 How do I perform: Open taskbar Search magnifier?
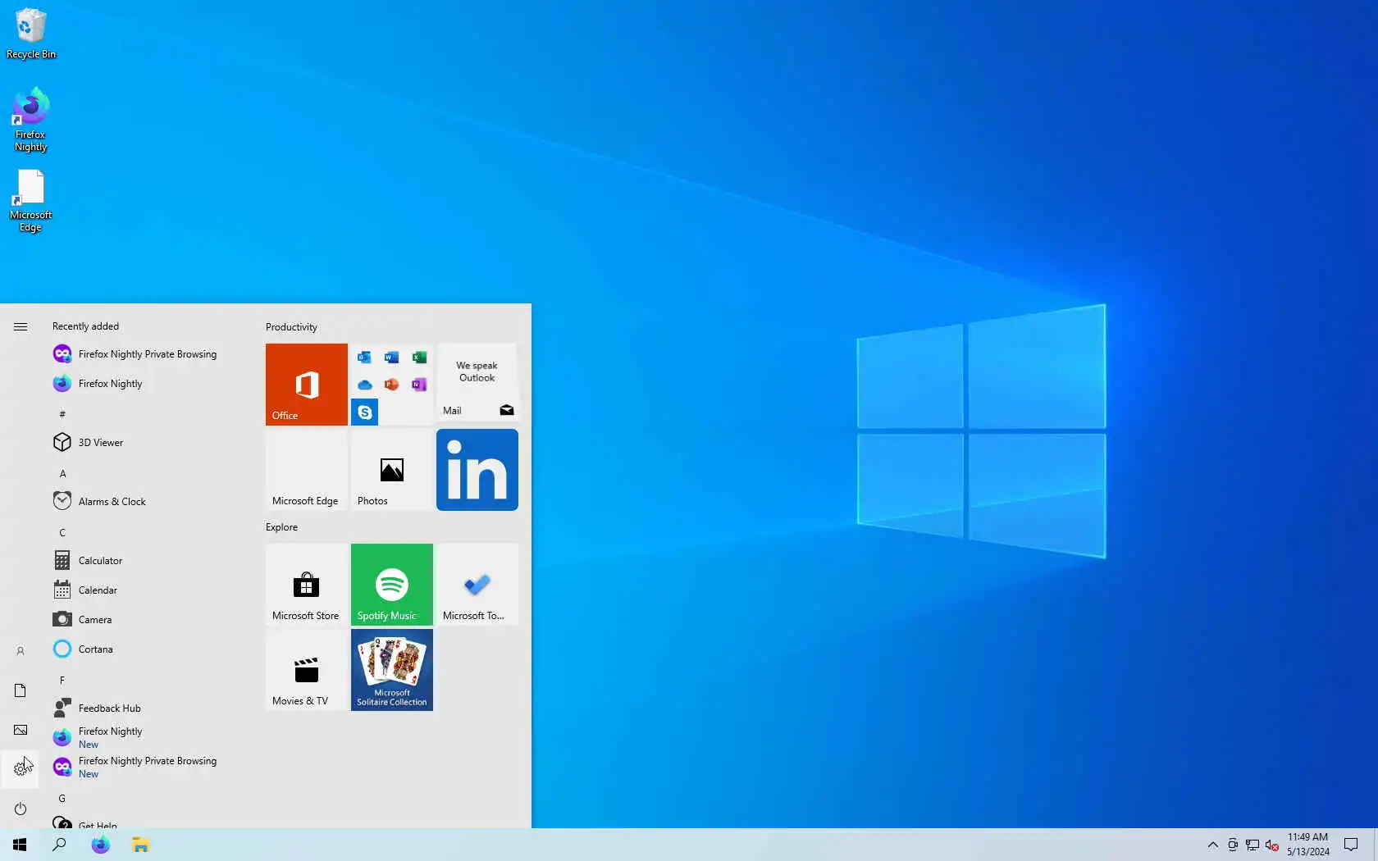pyautogui.click(x=59, y=845)
